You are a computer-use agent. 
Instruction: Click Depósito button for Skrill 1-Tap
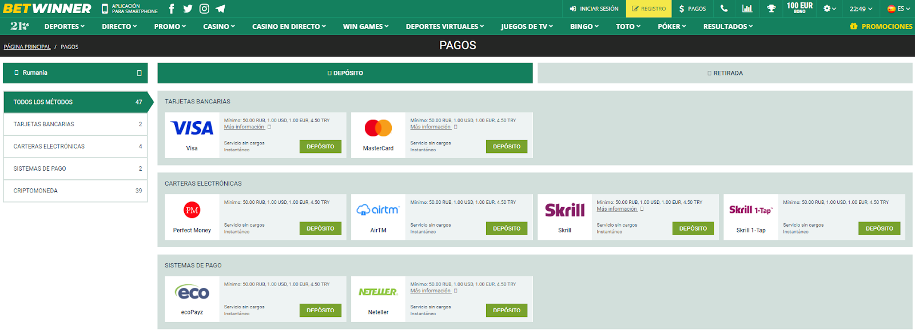tap(880, 228)
